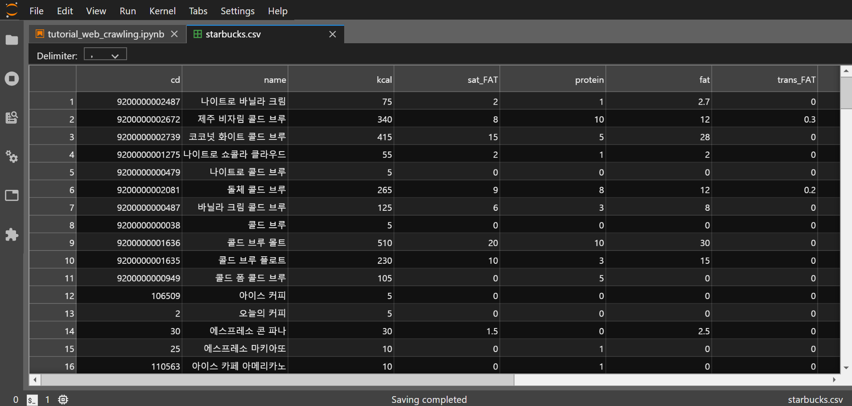
Task: Click the notebook icon on tutorial_web_crawling tab
Action: pos(40,34)
